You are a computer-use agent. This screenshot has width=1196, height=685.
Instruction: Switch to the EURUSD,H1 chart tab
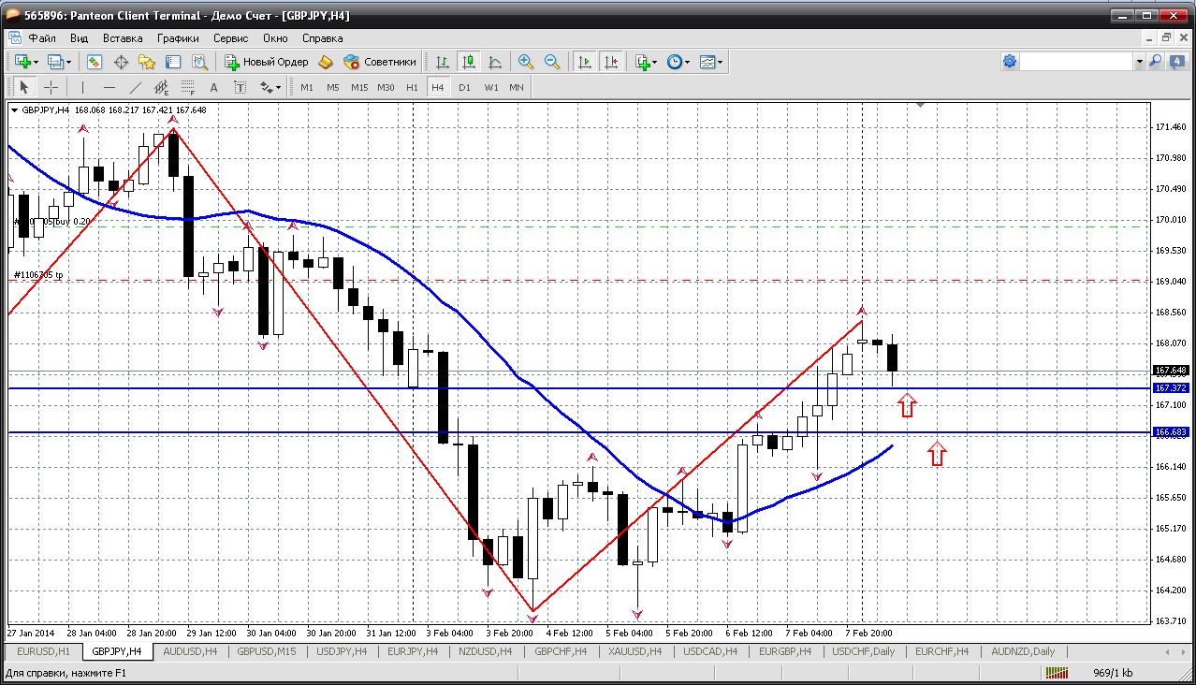click(44, 651)
